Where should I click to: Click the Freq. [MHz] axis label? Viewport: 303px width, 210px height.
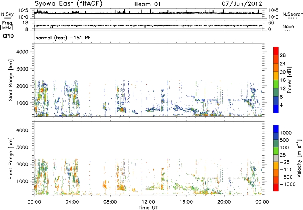(x=7, y=26)
